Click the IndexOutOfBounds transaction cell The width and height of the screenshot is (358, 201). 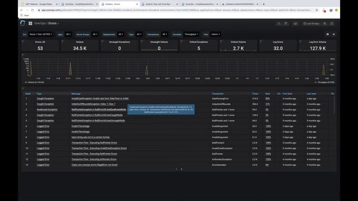point(221,104)
